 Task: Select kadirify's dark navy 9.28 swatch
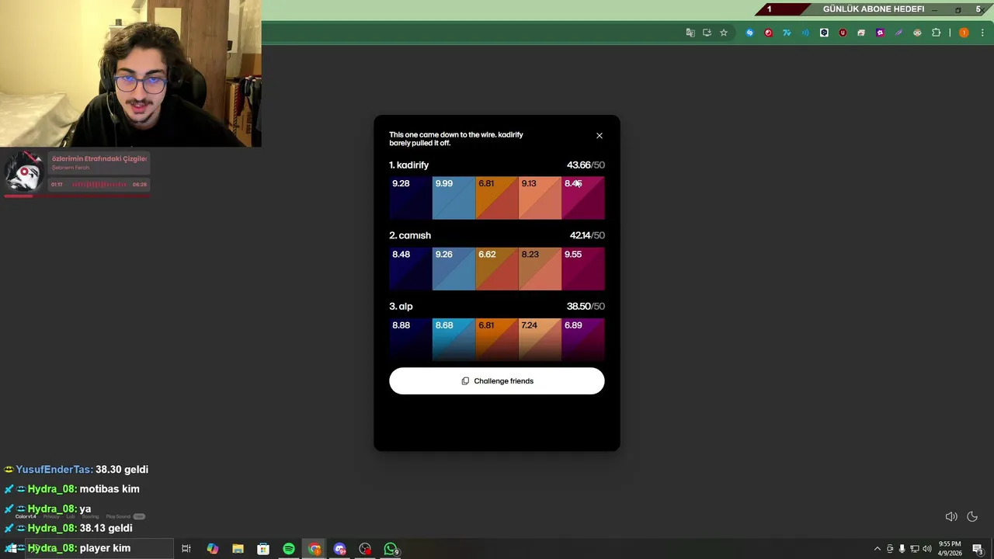coord(411,198)
